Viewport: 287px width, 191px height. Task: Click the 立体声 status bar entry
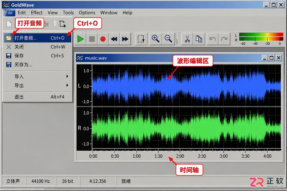coord(13,181)
